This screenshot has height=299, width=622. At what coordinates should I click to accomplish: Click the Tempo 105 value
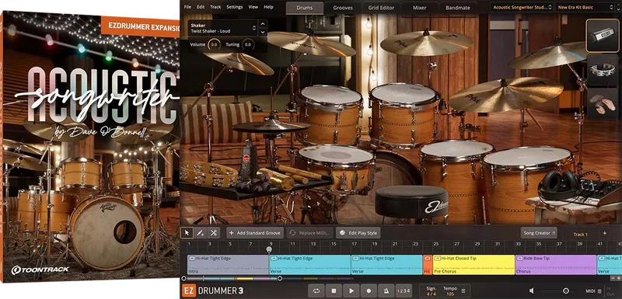[449, 294]
